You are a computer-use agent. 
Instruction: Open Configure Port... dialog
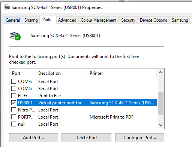(139, 138)
